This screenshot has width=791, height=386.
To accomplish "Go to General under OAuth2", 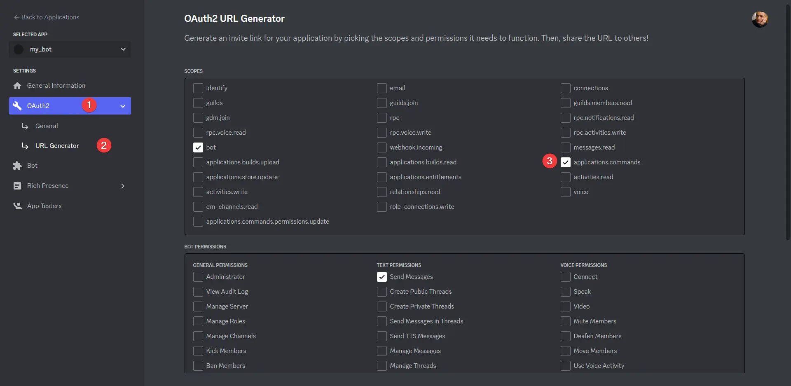I will 47,126.
